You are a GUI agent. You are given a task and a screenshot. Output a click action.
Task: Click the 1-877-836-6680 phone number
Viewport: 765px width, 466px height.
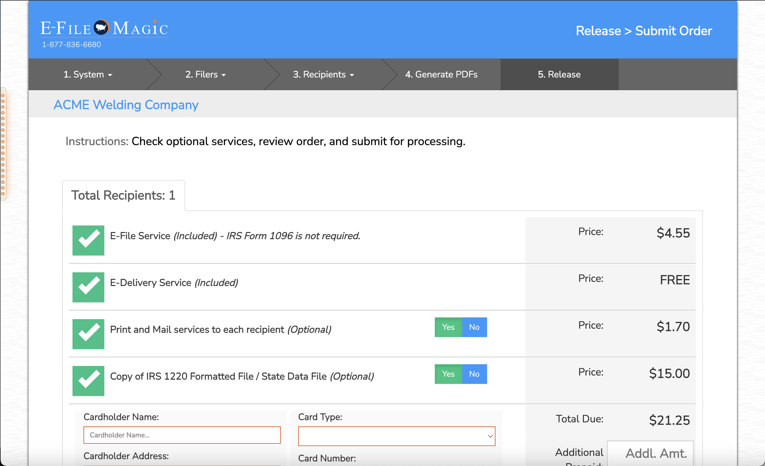[71, 45]
